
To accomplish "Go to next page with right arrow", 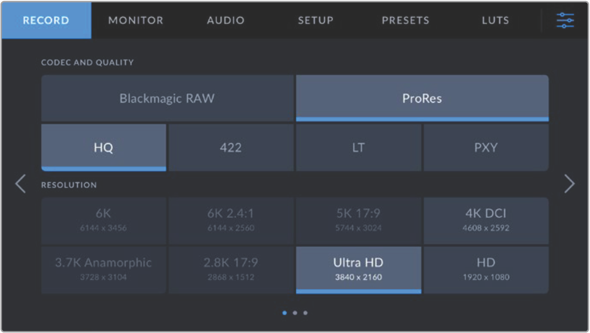I will (x=569, y=184).
